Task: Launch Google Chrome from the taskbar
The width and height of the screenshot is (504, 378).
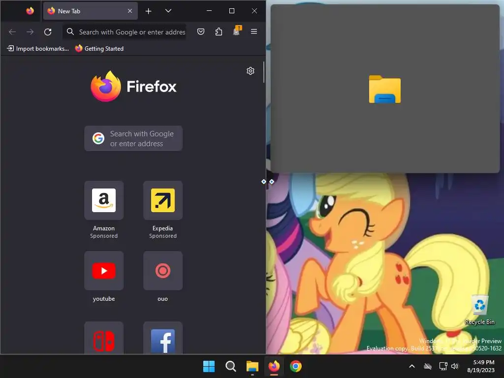Action: (x=296, y=366)
